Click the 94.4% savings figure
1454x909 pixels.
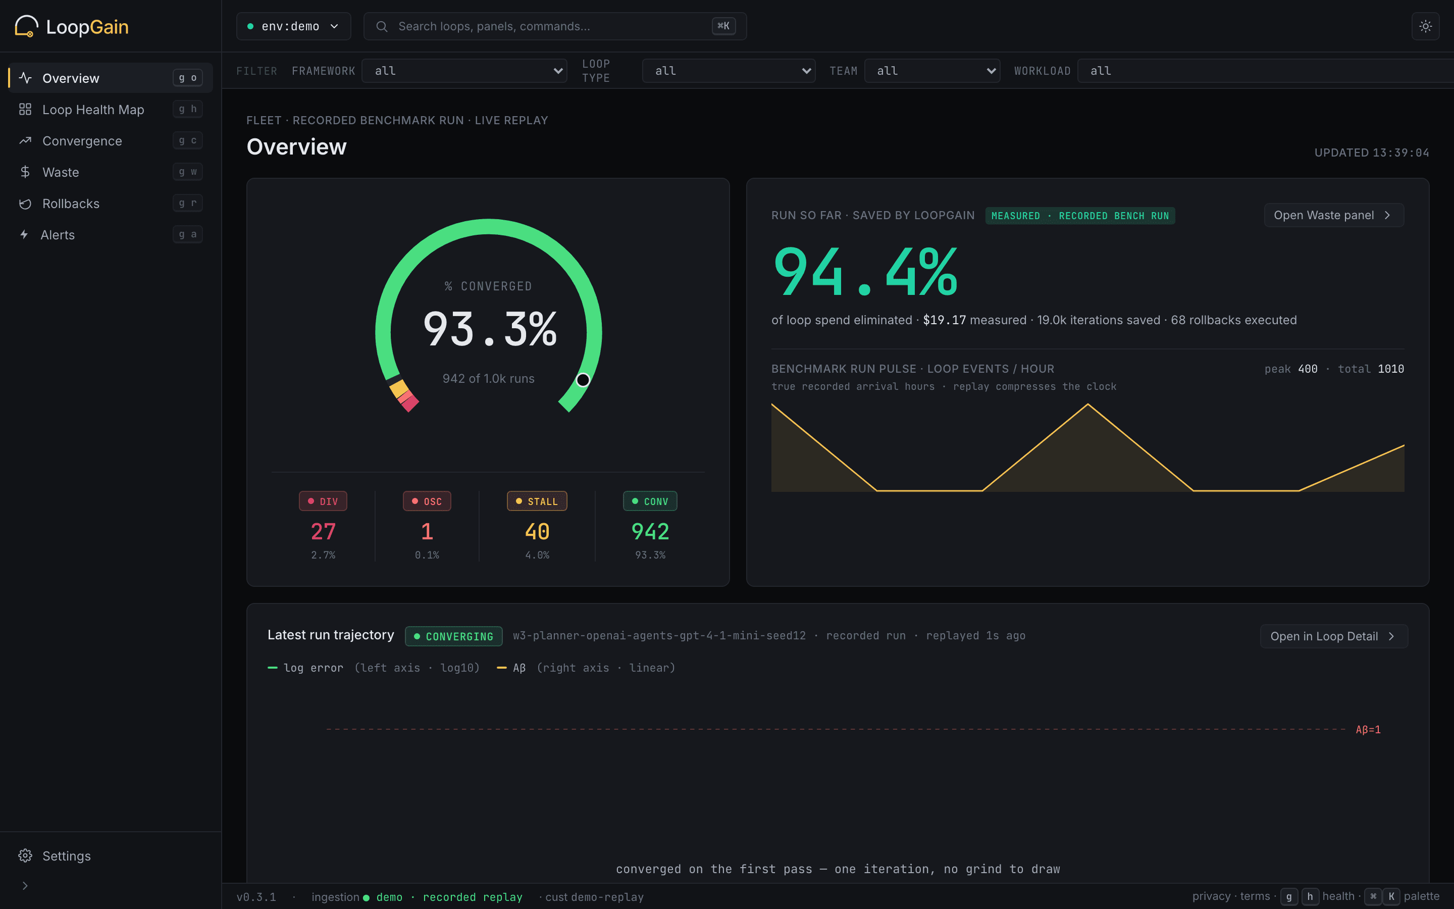865,272
